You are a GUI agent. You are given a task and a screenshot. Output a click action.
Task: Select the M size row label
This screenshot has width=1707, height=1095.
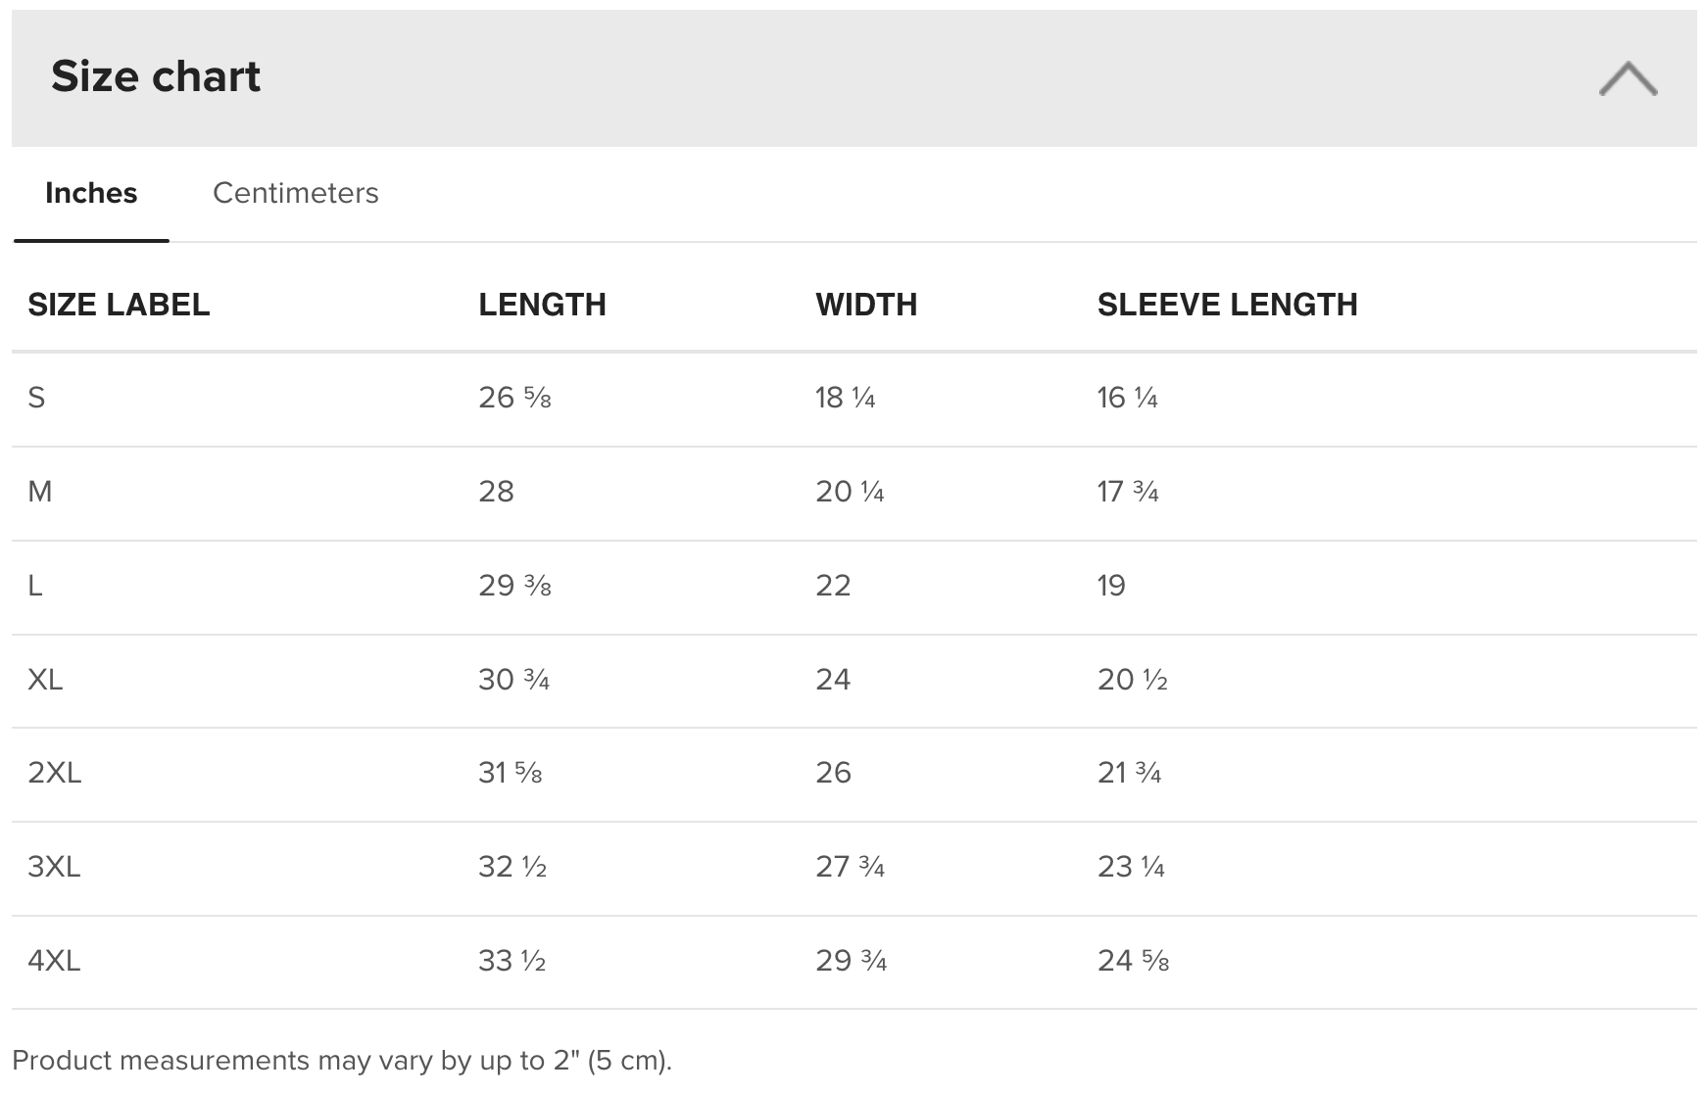pyautogui.click(x=40, y=492)
